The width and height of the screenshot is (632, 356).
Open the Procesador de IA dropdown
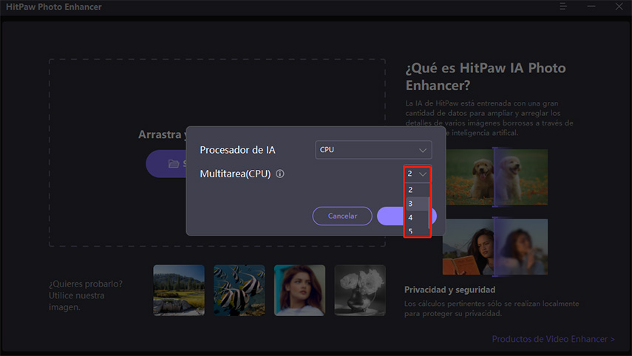click(373, 150)
